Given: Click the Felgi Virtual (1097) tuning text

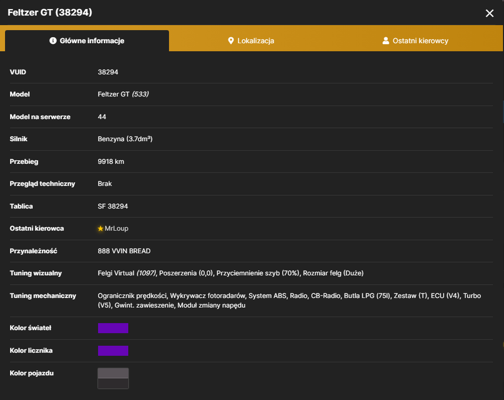Looking at the screenshot, I should (x=127, y=273).
